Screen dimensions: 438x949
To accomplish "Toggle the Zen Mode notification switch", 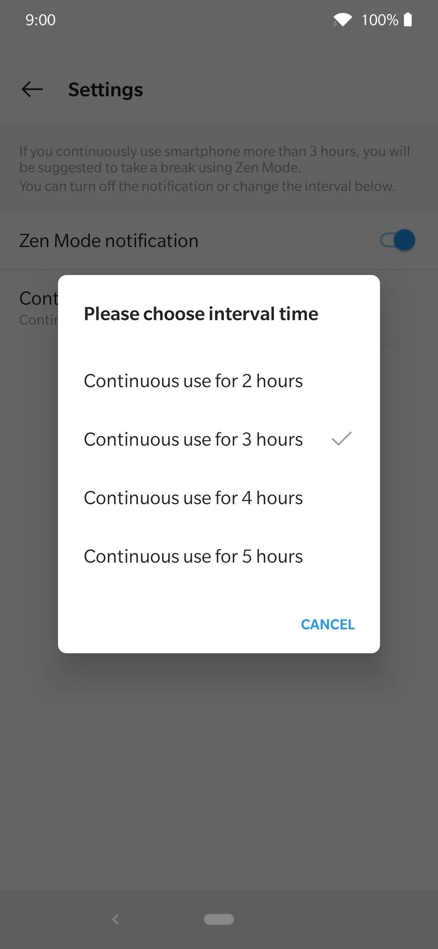I will 397,240.
